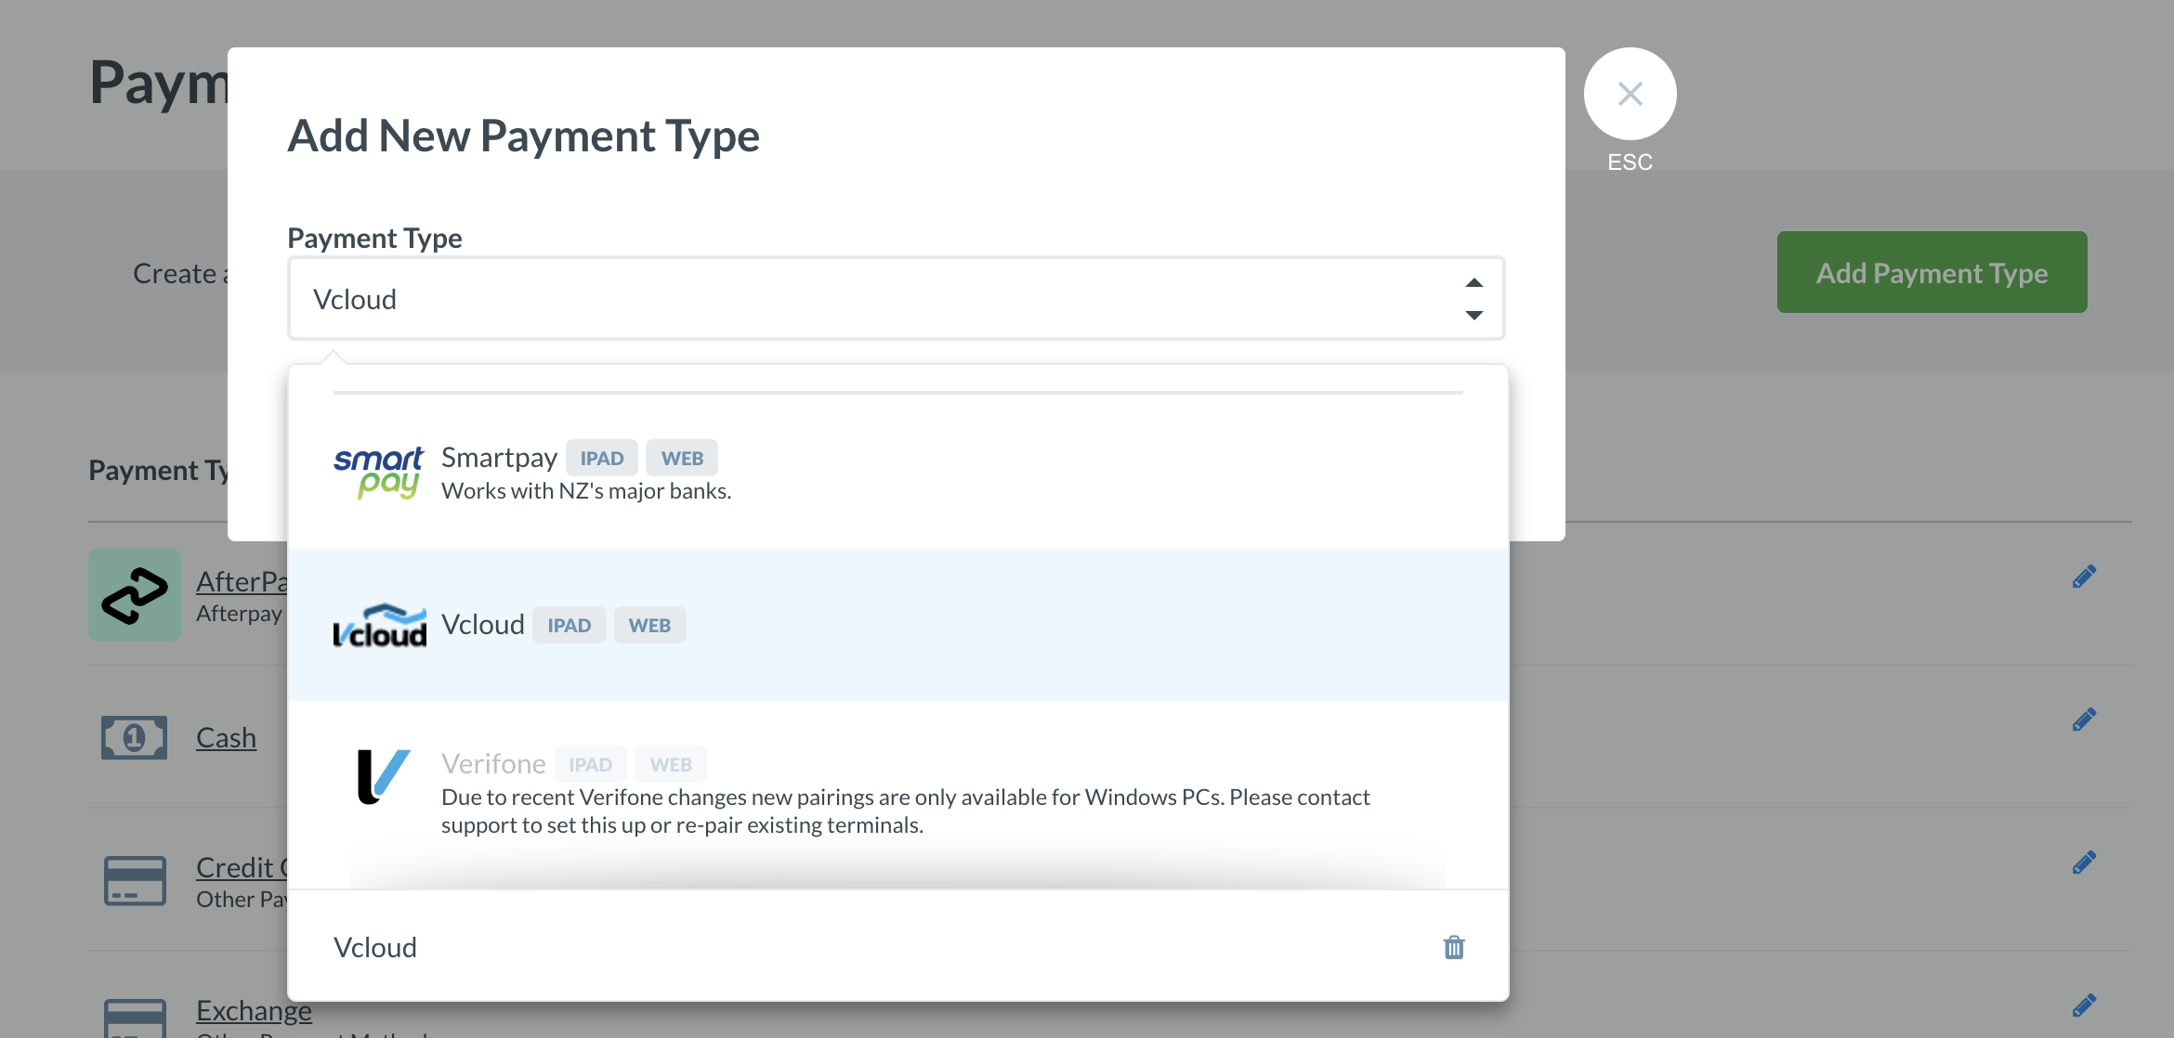The width and height of the screenshot is (2174, 1038).
Task: Click the WEB badge next to Vcloud
Action: click(649, 626)
